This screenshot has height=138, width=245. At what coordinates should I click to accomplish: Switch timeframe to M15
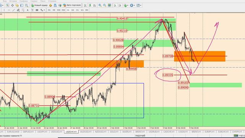point(59,10)
